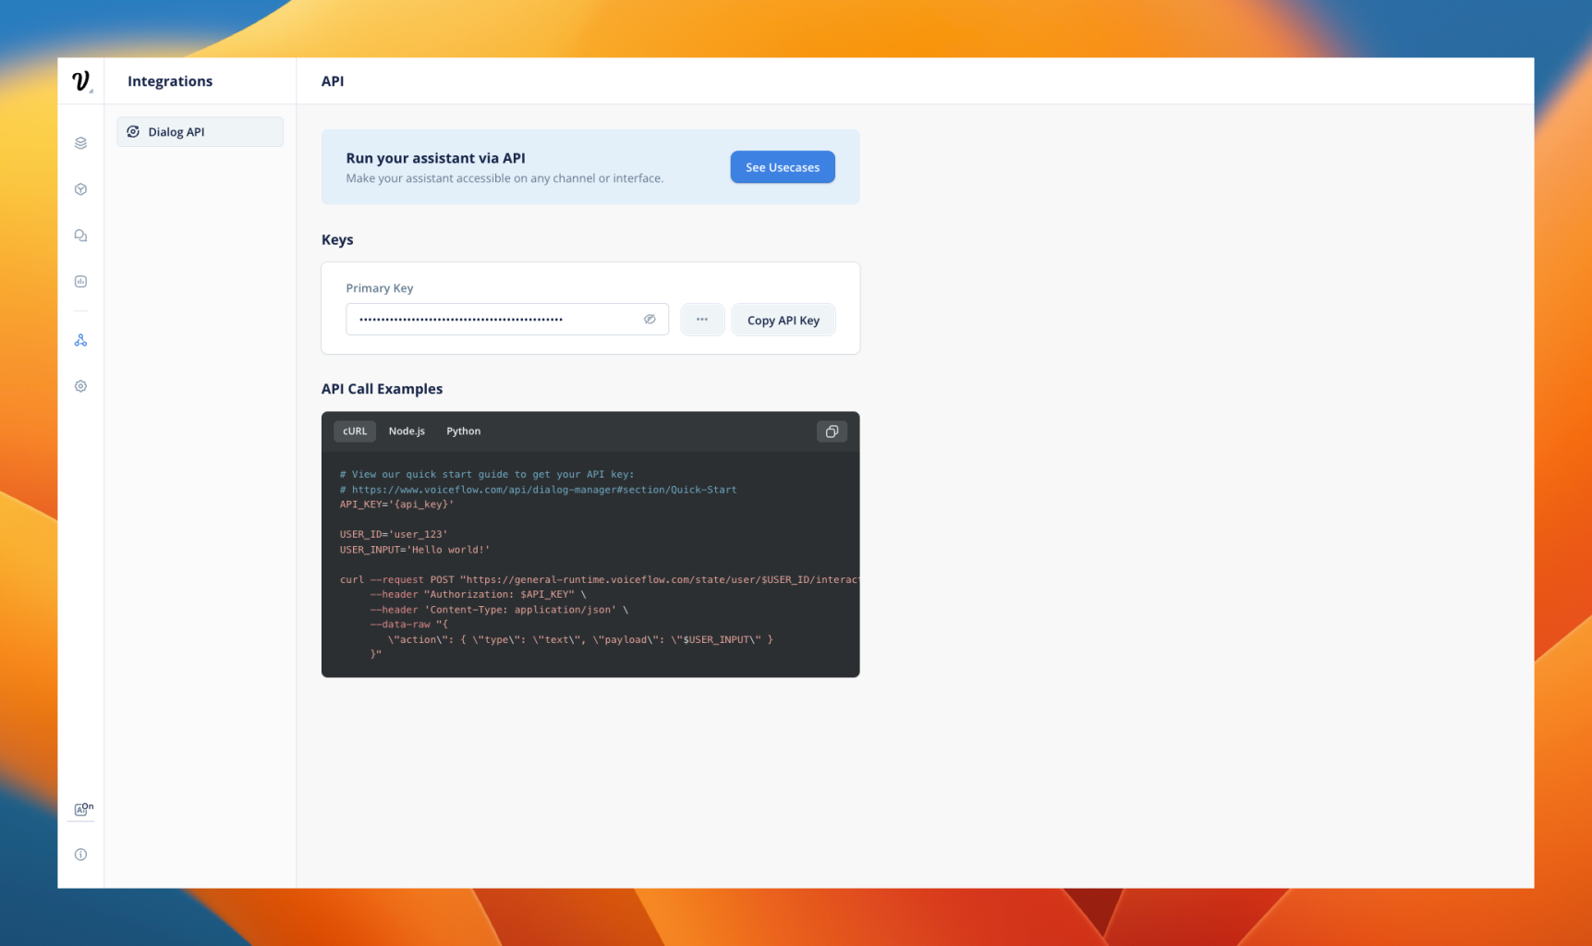The image size is (1592, 946).
Task: Click the USER_ID='user_123' code line
Action: click(394, 534)
